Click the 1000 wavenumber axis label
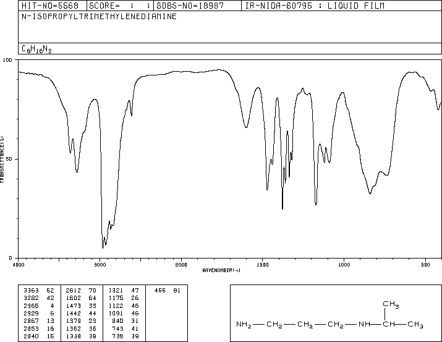 tap(344, 265)
